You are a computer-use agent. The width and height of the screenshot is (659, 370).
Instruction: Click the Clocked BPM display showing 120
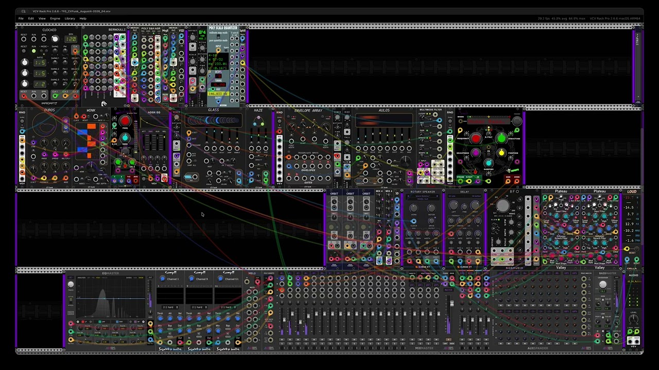[71, 39]
